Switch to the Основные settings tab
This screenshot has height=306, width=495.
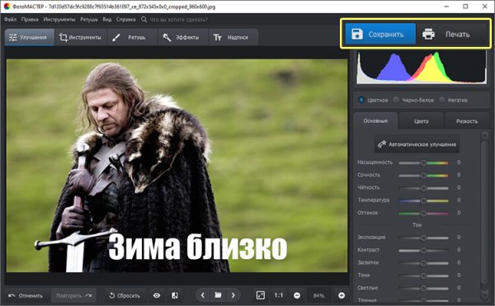(375, 120)
